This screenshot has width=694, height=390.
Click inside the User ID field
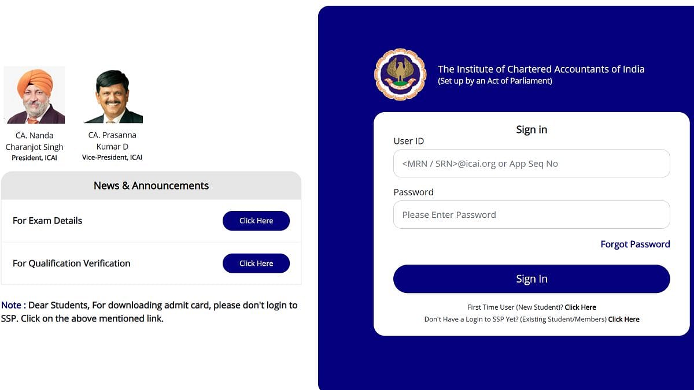point(531,164)
